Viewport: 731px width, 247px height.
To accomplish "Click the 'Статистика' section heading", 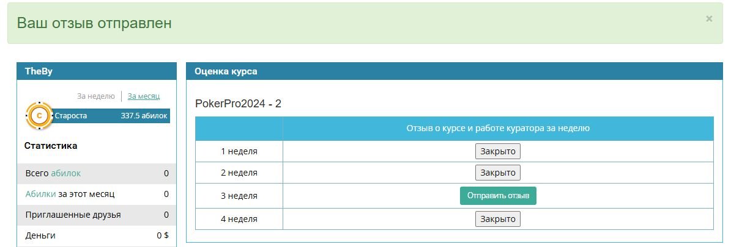I will 51,146.
